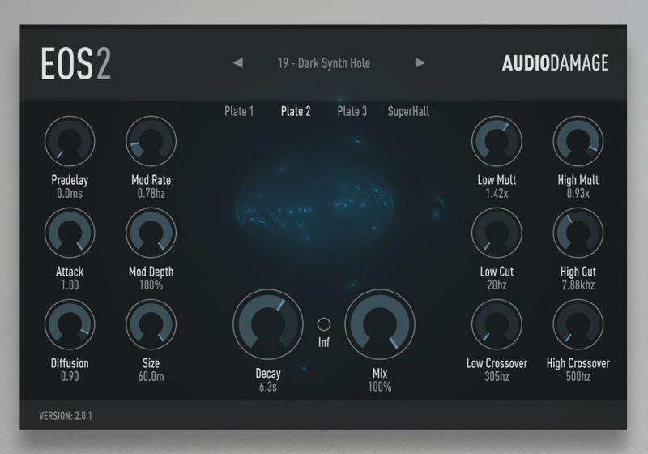Click the large Decay knob
648x454 pixels.
[268, 324]
